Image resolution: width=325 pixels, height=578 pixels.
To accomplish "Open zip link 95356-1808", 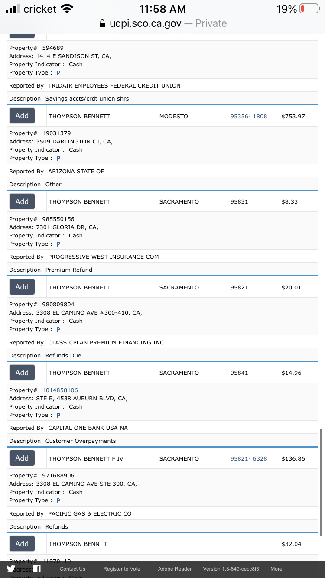I will (x=249, y=116).
